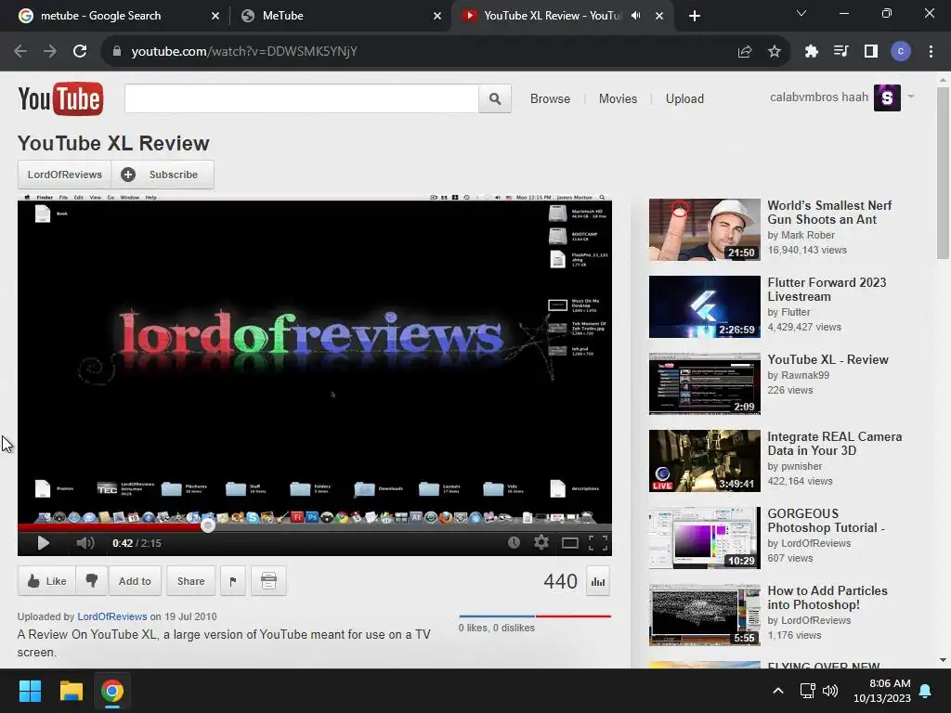Enter fullscreen video mode

click(598, 542)
